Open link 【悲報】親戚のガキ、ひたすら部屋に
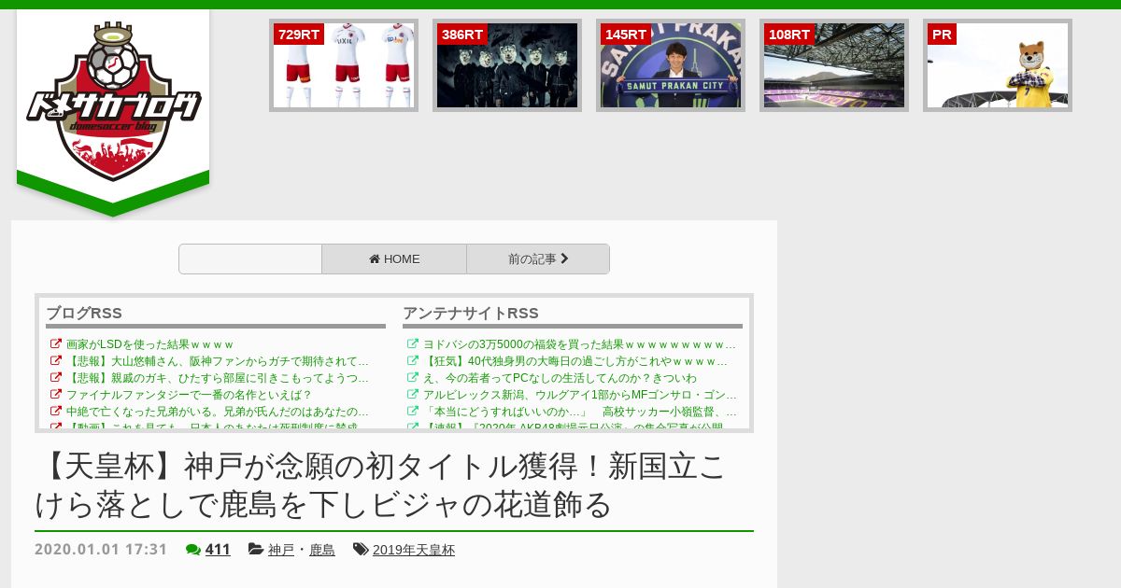Screen dimensions: 1121x588 (x=218, y=378)
